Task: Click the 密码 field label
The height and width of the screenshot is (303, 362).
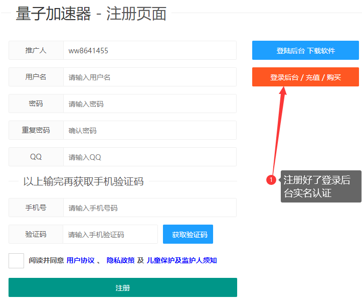Action: pyautogui.click(x=36, y=104)
